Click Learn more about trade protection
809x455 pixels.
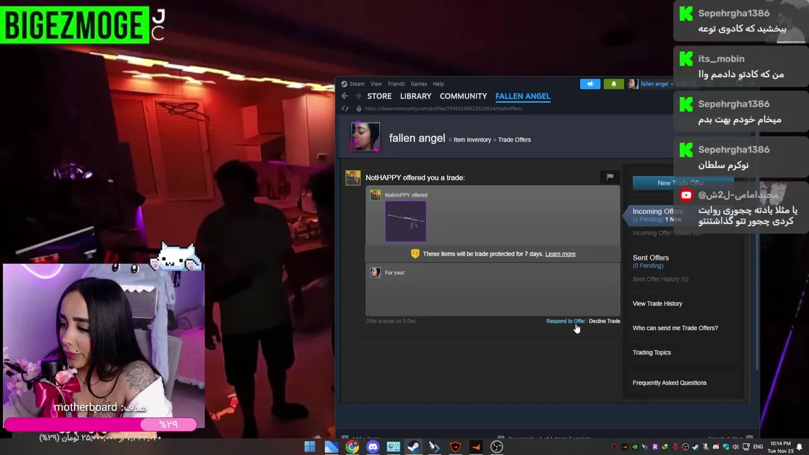tap(560, 254)
